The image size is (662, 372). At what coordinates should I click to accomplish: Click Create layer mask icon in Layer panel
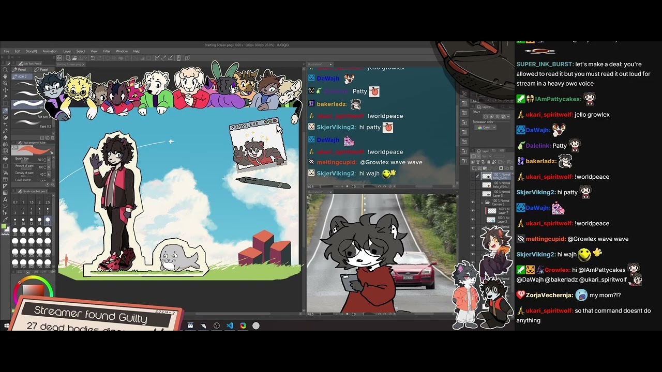pos(501,168)
